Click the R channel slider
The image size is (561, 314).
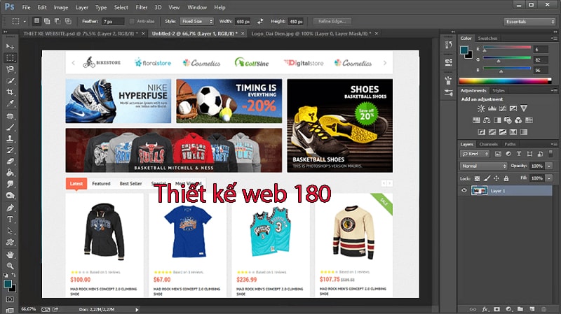(507, 48)
